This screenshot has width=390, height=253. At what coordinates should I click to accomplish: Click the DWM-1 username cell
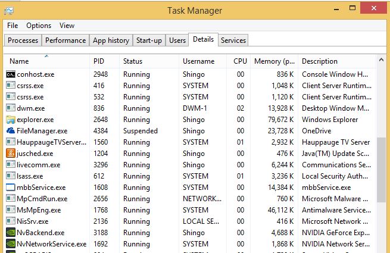tap(195, 108)
